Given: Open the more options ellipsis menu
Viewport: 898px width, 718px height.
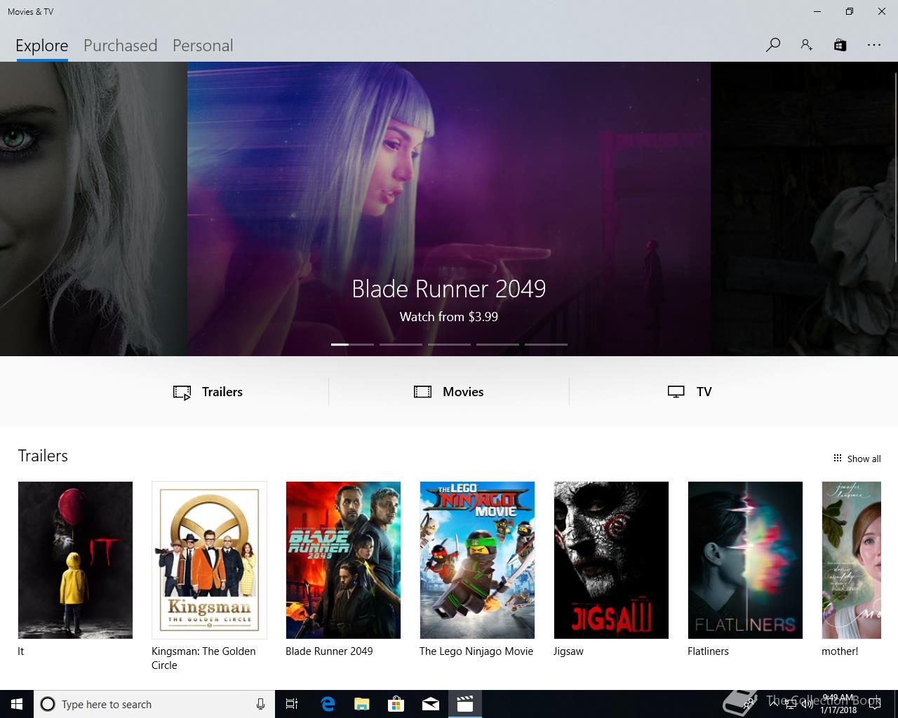Looking at the screenshot, I should click(873, 45).
